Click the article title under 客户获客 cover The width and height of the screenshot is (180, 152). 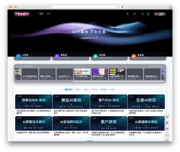(x=108, y=134)
